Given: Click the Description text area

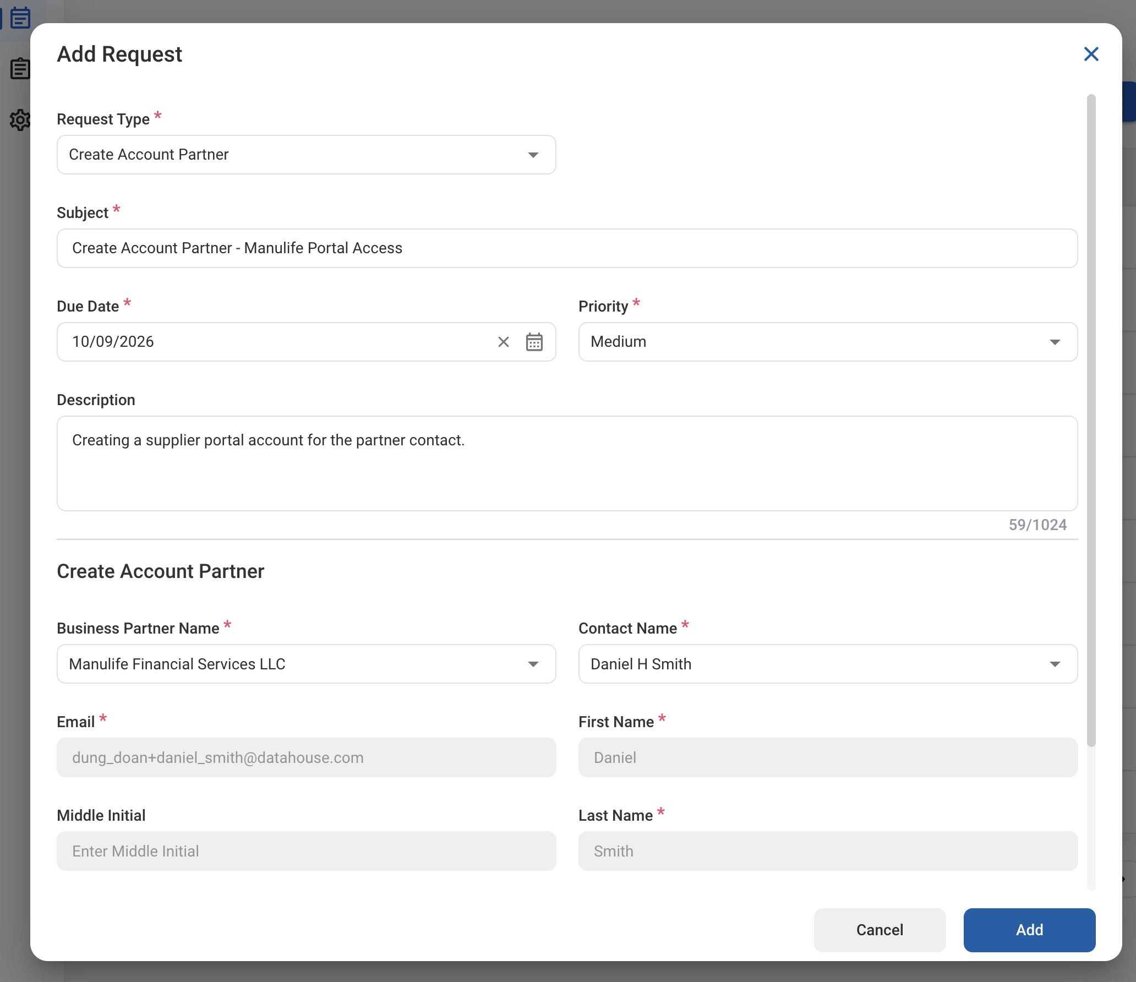Looking at the screenshot, I should tap(567, 463).
